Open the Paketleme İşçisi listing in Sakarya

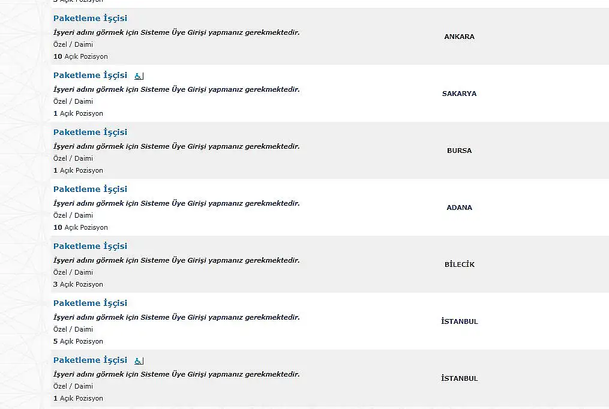[x=90, y=76]
